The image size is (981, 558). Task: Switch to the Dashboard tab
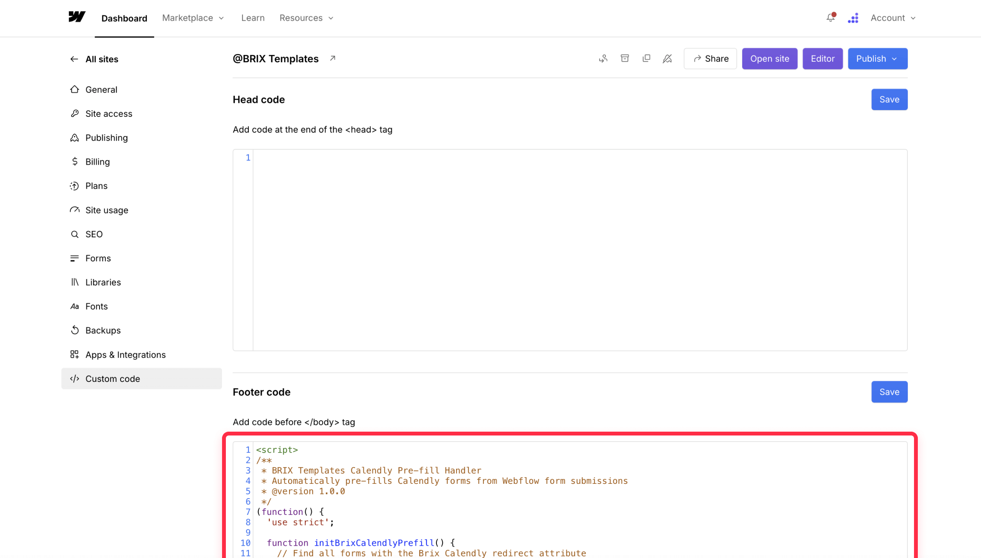[124, 18]
